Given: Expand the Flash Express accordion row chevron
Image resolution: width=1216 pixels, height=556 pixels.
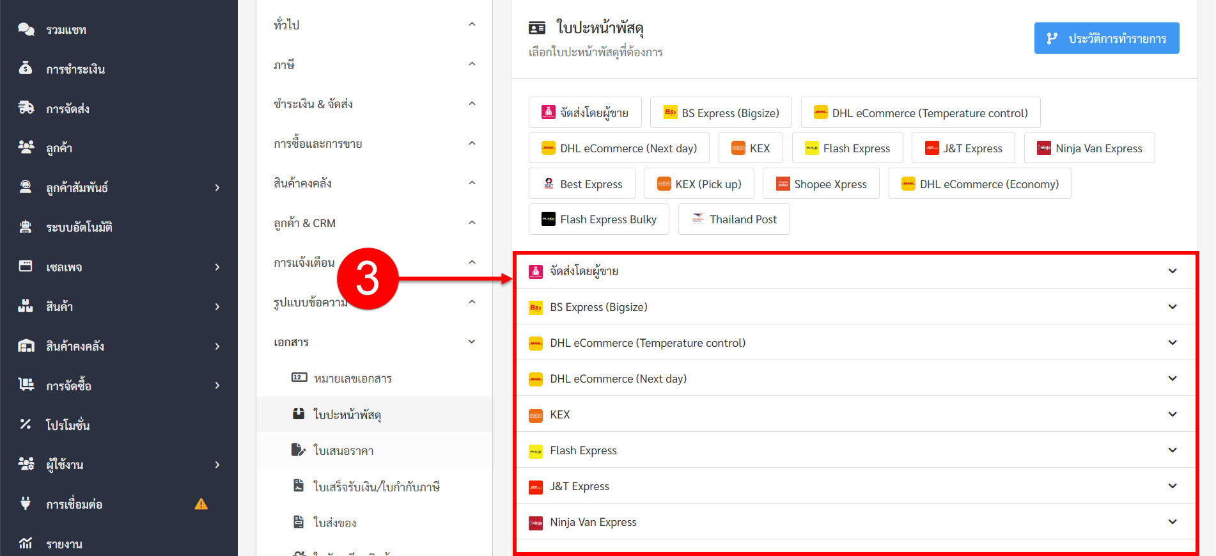Looking at the screenshot, I should pos(1173,450).
